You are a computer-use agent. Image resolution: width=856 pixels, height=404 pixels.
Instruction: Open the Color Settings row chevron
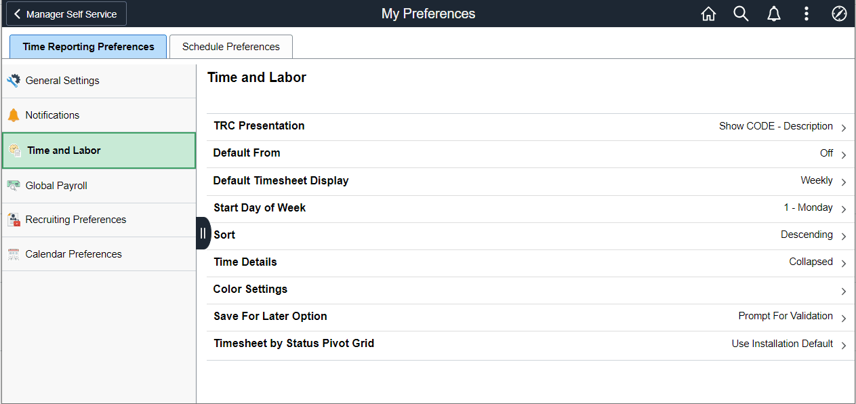pos(844,291)
